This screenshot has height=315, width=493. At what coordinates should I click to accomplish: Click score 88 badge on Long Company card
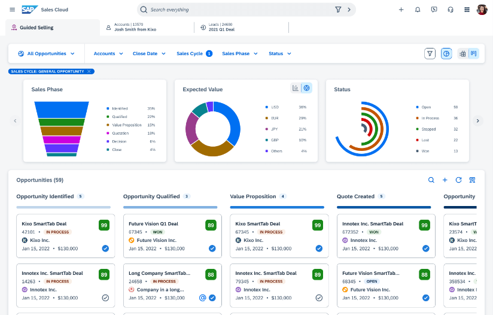[x=211, y=275]
